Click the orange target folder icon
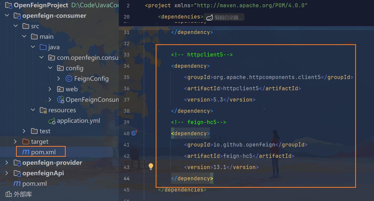 click(26, 142)
